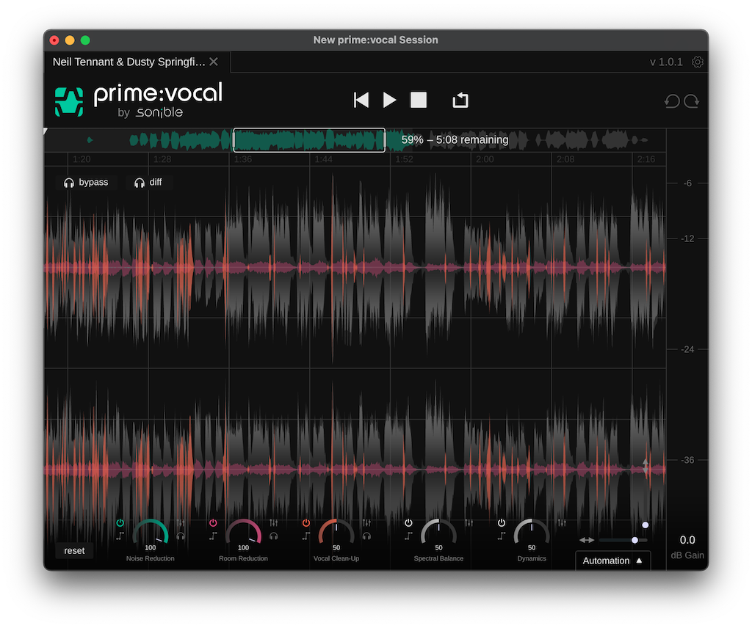Undo the last change

click(x=673, y=101)
